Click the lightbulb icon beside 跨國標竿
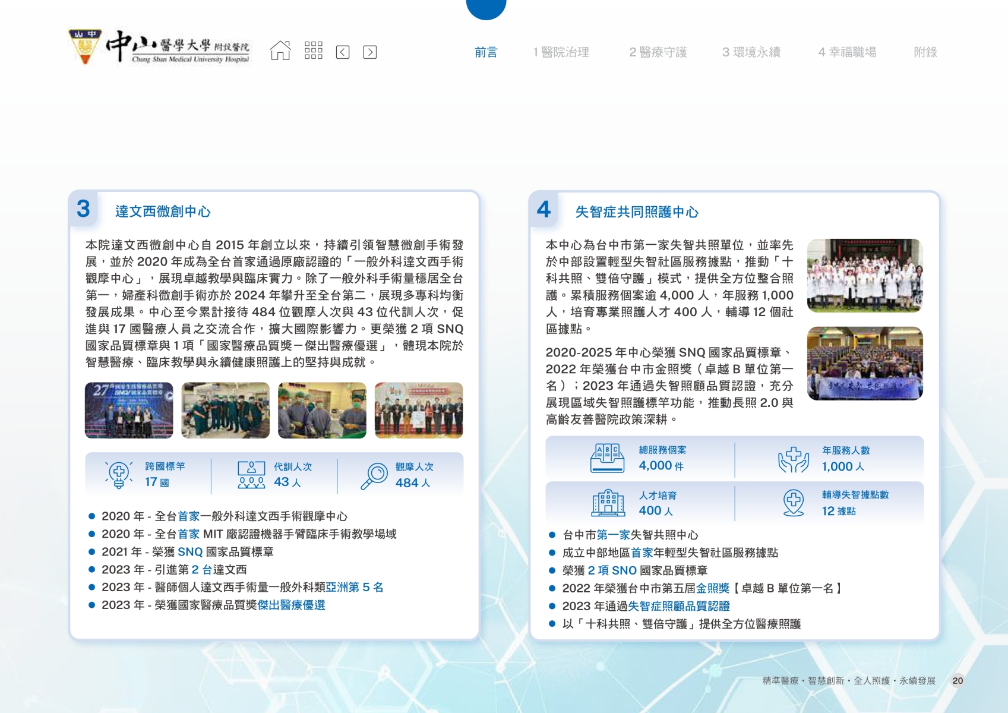This screenshot has height=713, width=1008. 119,475
